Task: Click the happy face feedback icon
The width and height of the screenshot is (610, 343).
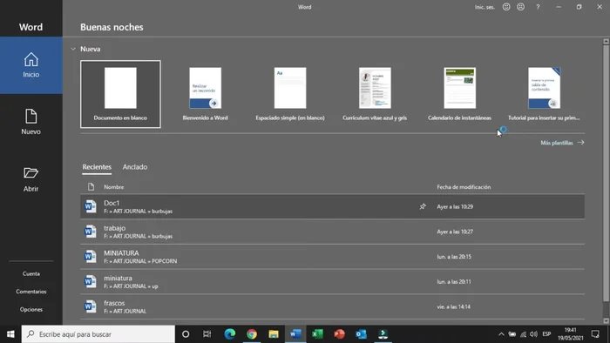Action: coord(506,7)
